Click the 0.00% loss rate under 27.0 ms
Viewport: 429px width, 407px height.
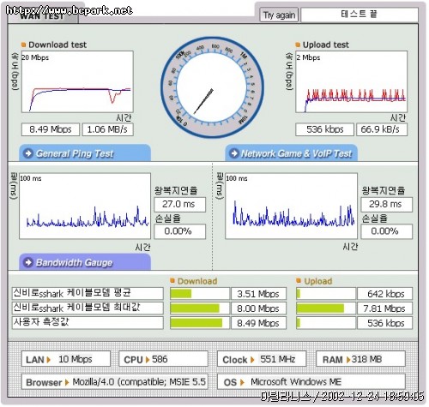(x=179, y=231)
